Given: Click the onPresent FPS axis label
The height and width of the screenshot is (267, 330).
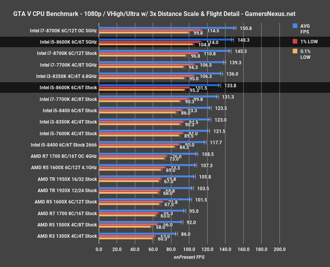Looking at the screenshot, I should [x=189, y=257].
